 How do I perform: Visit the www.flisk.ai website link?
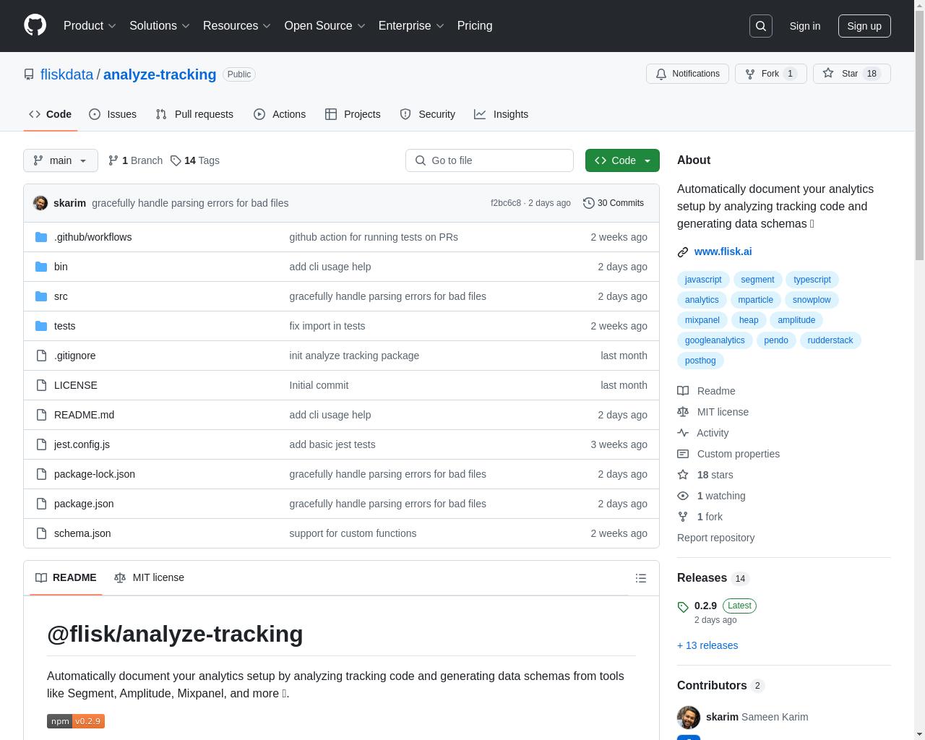723,251
